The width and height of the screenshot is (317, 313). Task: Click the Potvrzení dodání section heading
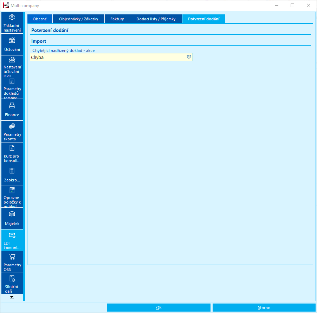point(50,30)
